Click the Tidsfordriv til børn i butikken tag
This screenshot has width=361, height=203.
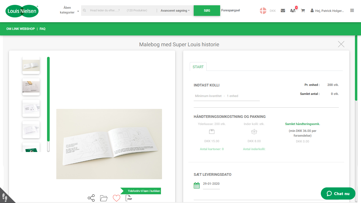point(141,191)
